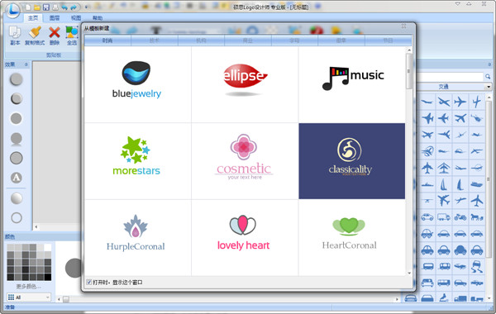Viewport: 496px width, 314px height.
Task: Close the 从模板新建 template dialog
Action: coord(403,26)
